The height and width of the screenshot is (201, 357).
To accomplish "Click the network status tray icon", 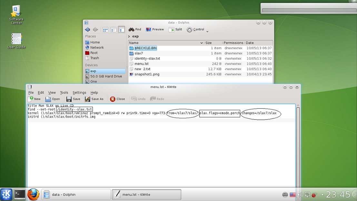I will [x=314, y=195].
